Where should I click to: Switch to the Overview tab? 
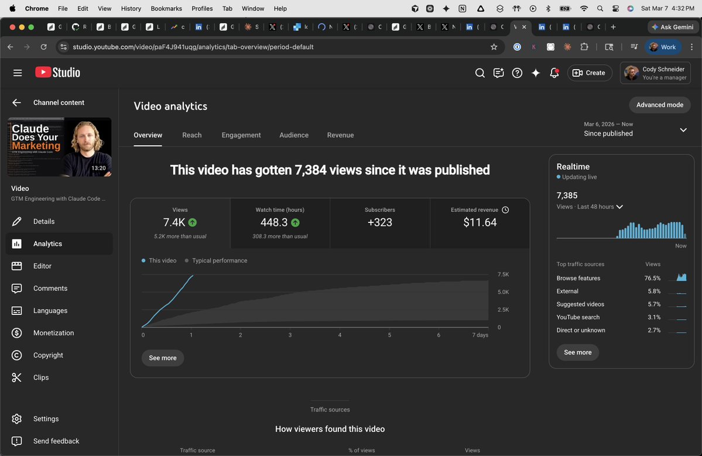point(148,135)
